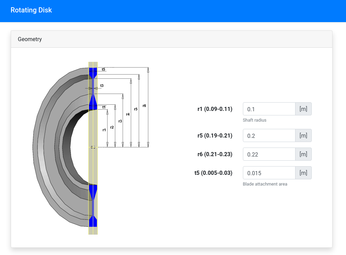Image resolution: width=346 pixels, height=255 pixels.
Task: Click the 'r1 (0.09-0.11)' form label
Action: coord(215,109)
